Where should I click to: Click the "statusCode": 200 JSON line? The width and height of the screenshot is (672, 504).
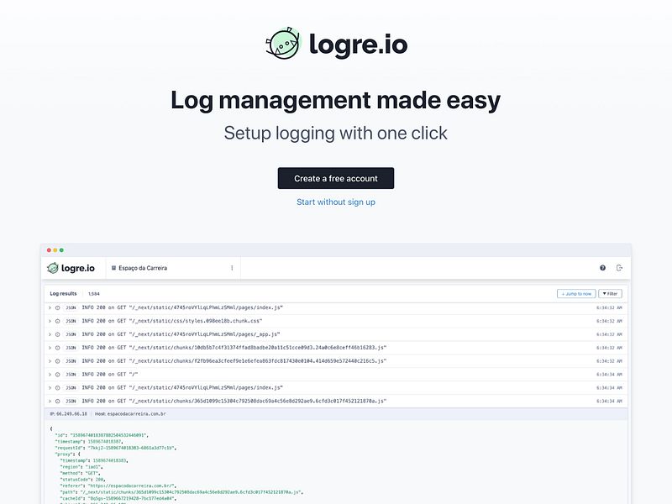(82, 480)
